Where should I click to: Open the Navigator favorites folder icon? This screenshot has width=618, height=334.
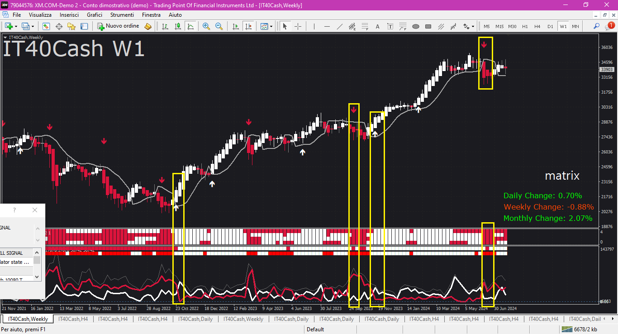pyautogui.click(x=71, y=26)
